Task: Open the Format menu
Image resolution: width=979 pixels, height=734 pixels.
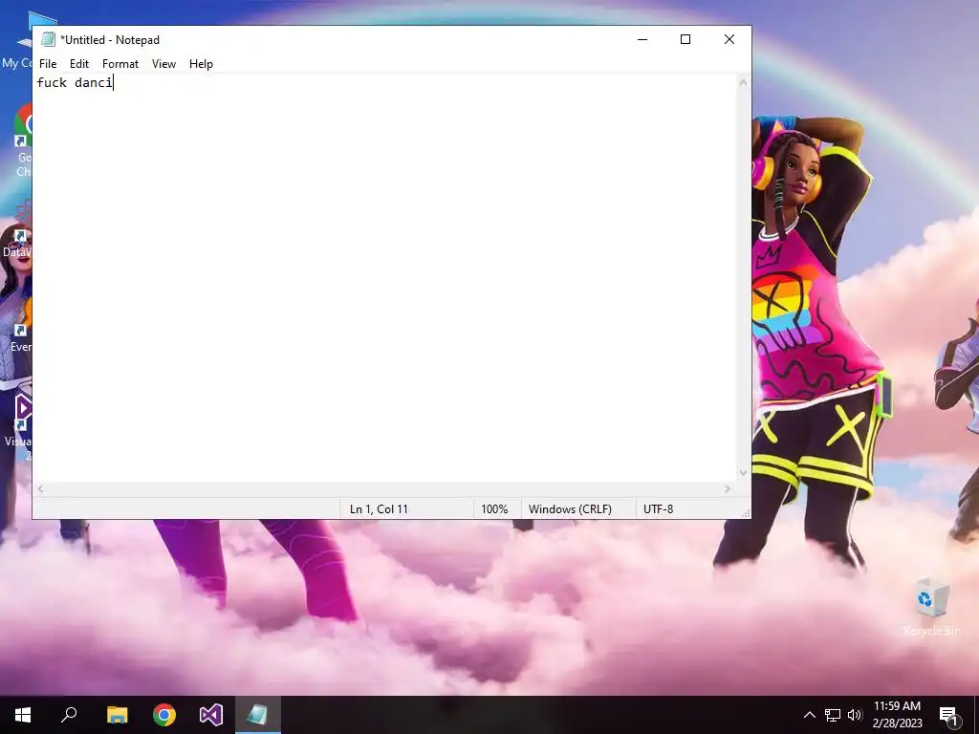Action: [120, 64]
